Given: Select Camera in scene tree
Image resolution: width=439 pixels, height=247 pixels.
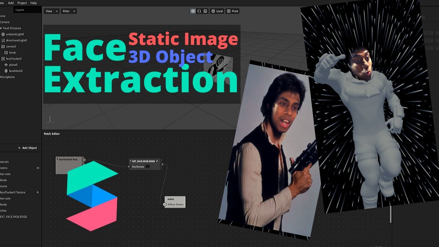Looking at the screenshot, I should (x=5, y=22).
